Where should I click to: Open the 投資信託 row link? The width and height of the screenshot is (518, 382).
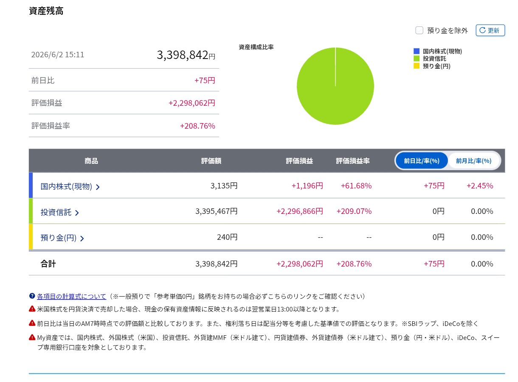coord(56,212)
